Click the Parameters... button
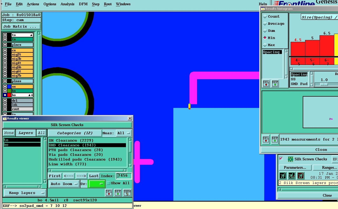 tap(295, 167)
